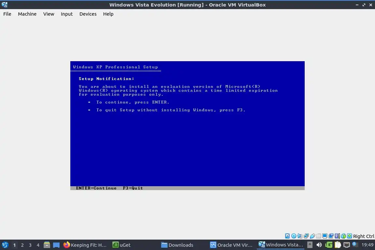Click the network adapters status icon
Screen dimensions: 375x250
pos(306,236)
